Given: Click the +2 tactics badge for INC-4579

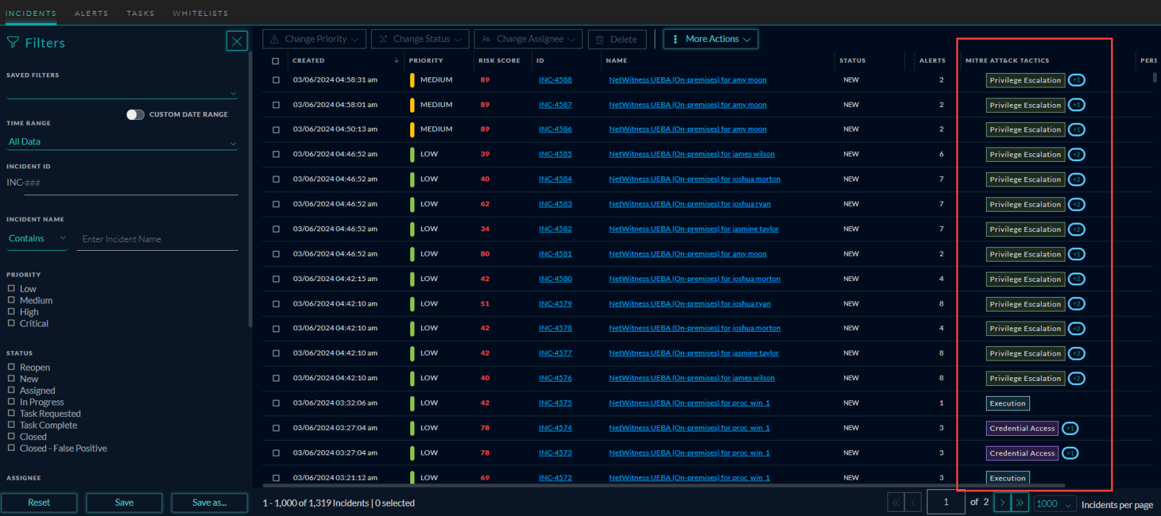Looking at the screenshot, I should (x=1076, y=304).
